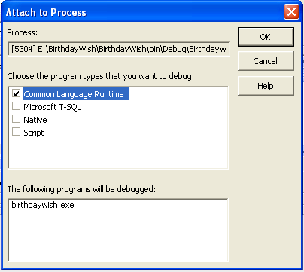Click blank area of debugged programs box

pos(118,235)
